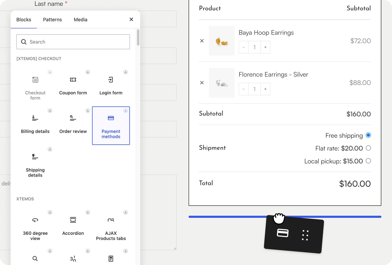Select Free shipping option

point(368,135)
